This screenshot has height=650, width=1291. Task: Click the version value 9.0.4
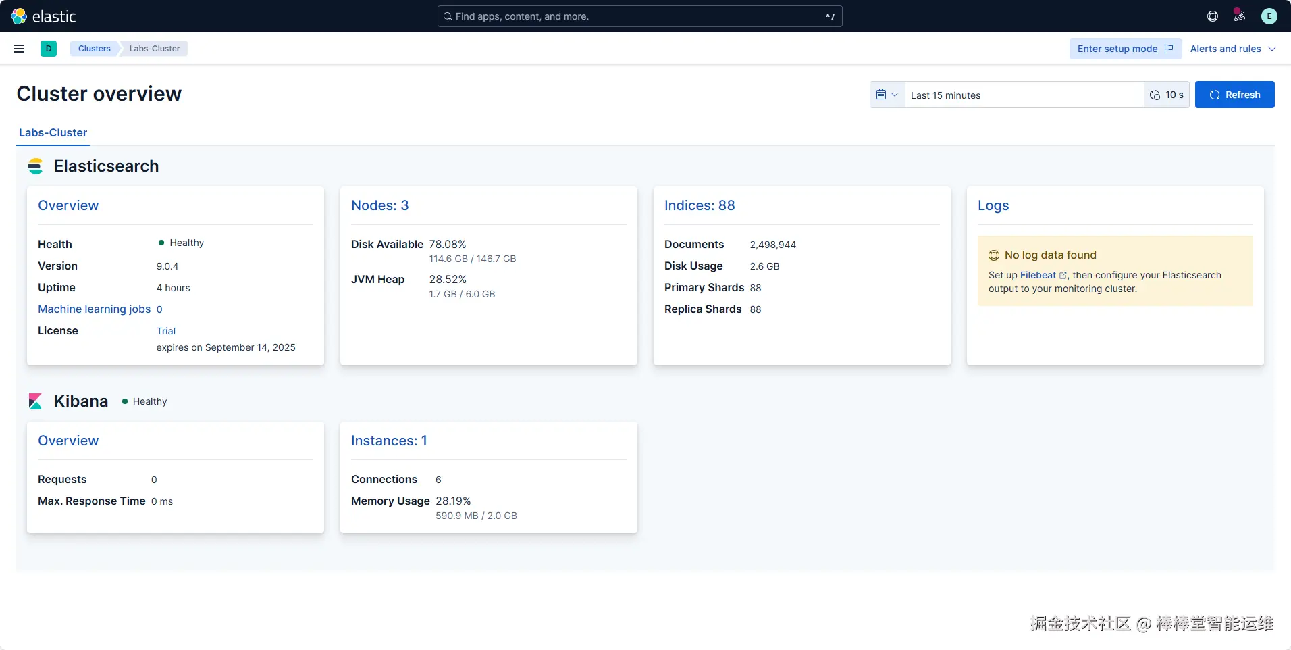click(x=167, y=266)
